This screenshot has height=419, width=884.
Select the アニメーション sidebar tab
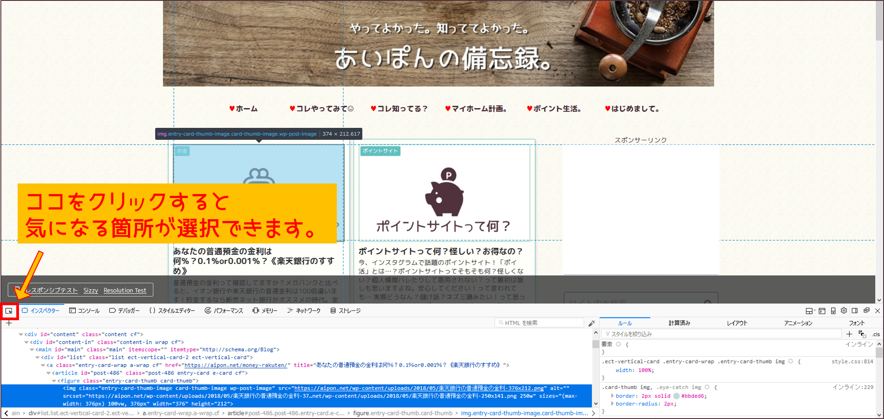(798, 323)
